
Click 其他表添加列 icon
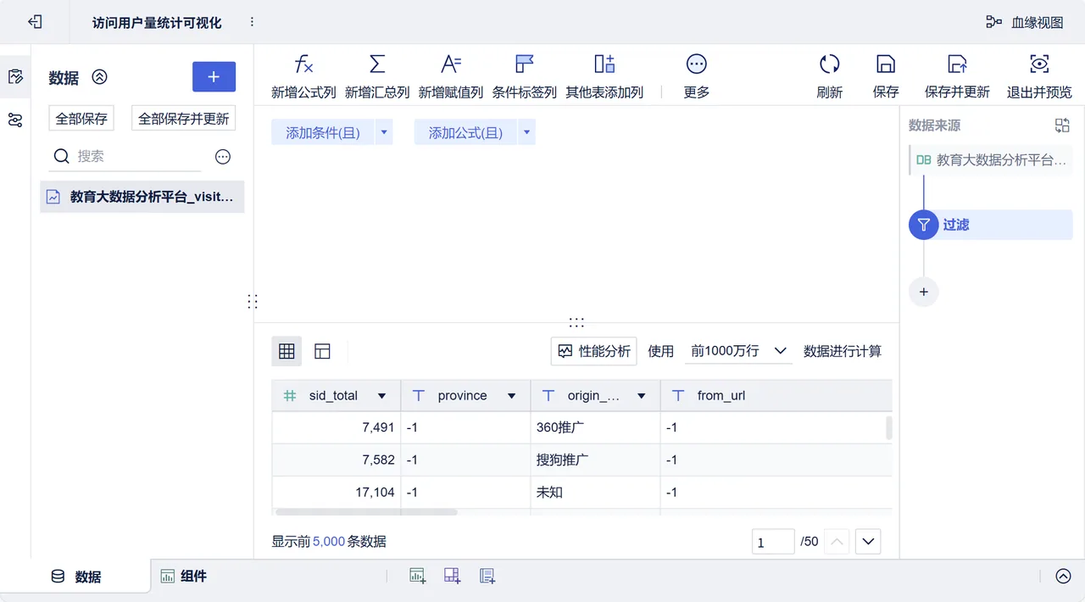point(604,64)
